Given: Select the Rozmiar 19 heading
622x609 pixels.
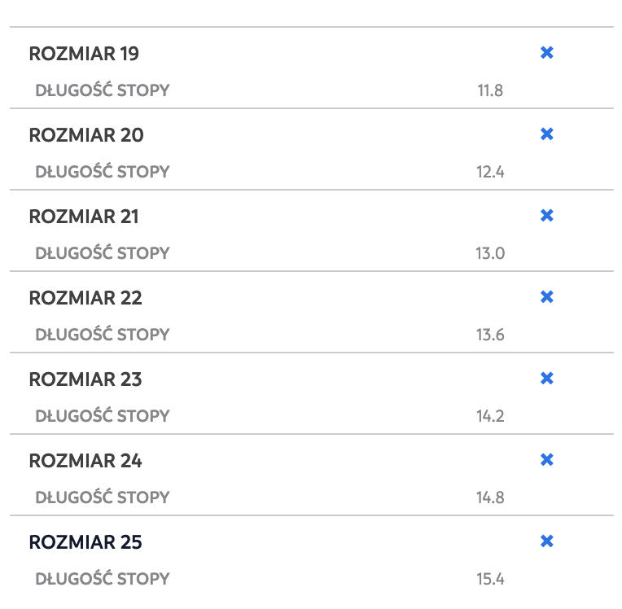Looking at the screenshot, I should [84, 54].
